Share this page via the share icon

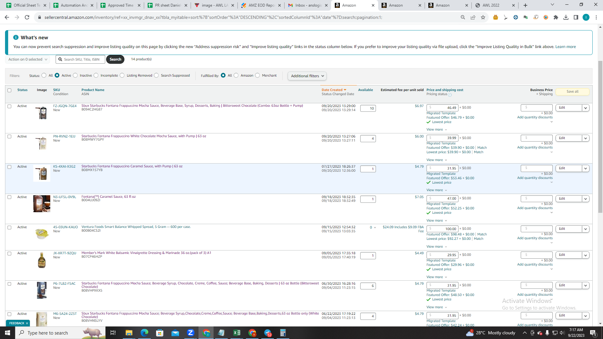point(473,17)
